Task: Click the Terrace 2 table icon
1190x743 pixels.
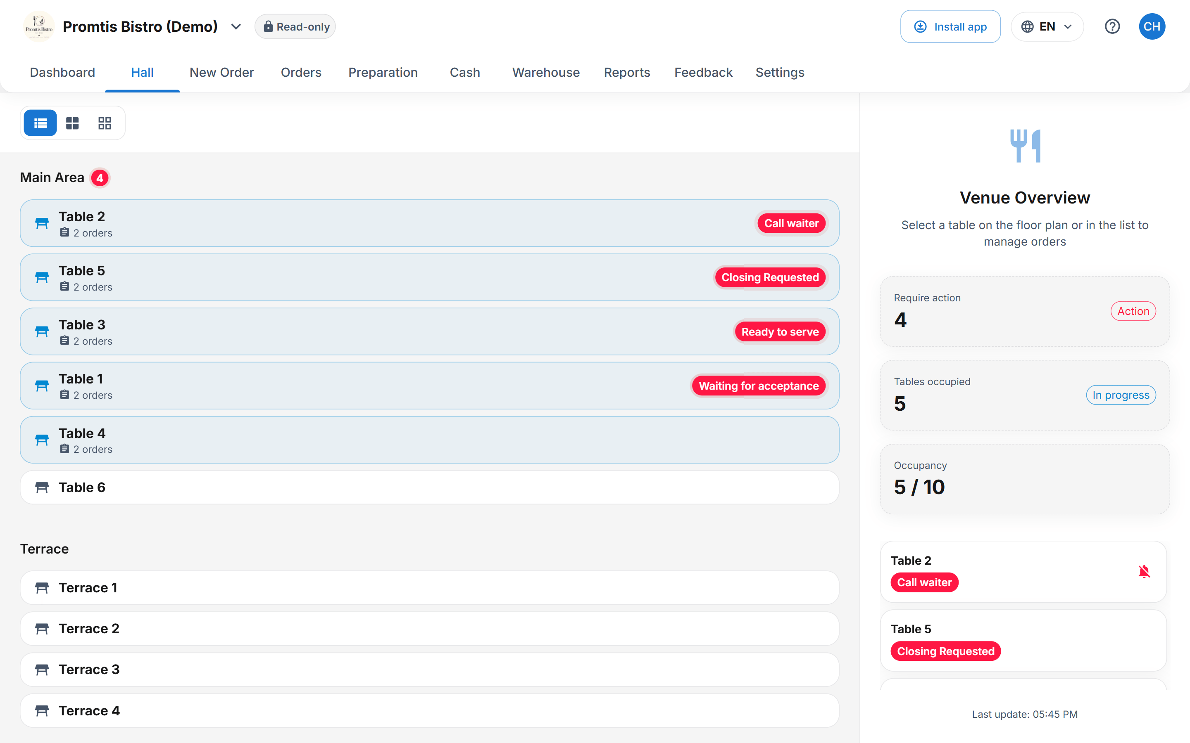Action: (x=42, y=629)
